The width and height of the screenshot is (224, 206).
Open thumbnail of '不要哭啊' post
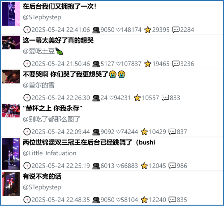coord(11,76)
